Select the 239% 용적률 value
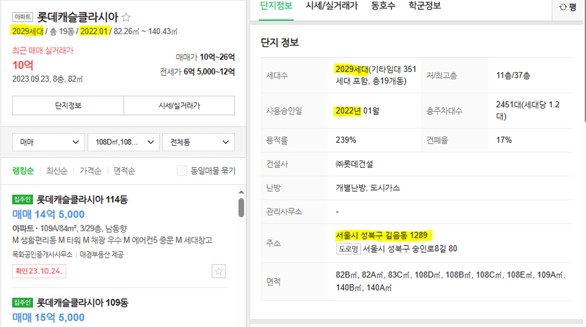The height and width of the screenshot is (327, 586). pyautogui.click(x=346, y=140)
